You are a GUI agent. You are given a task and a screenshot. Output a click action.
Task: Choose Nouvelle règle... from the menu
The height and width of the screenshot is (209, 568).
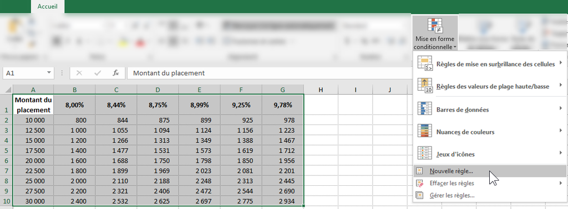coord(490,171)
